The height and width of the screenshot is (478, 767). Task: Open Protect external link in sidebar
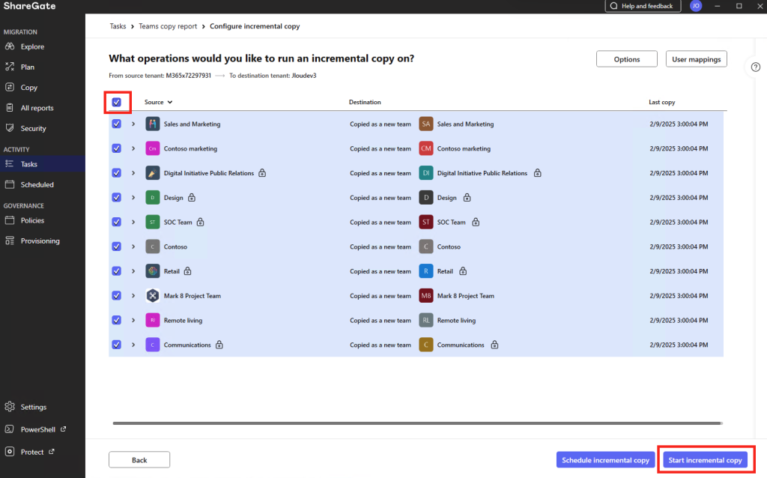coord(43,452)
